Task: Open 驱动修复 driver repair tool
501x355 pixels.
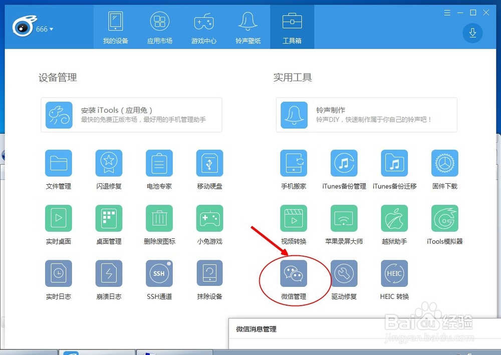Action: click(344, 273)
